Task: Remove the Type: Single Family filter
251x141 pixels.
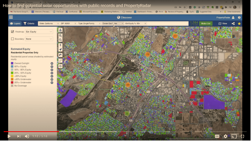Action: 100,24
